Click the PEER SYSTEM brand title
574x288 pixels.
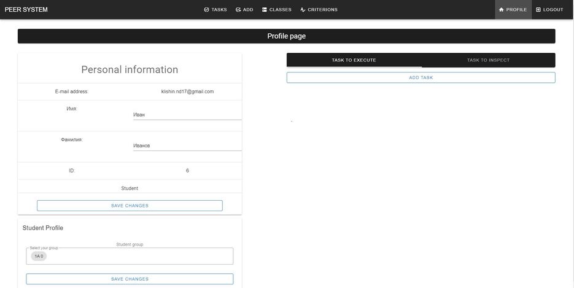[x=26, y=10]
